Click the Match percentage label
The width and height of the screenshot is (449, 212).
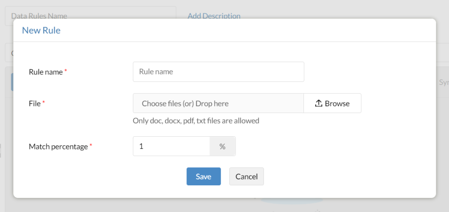click(x=58, y=147)
